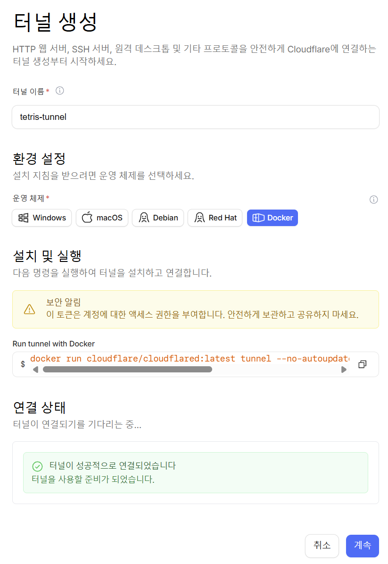Select Red Hat as operating system
Viewport: 388px width, 564px height.
215,218
